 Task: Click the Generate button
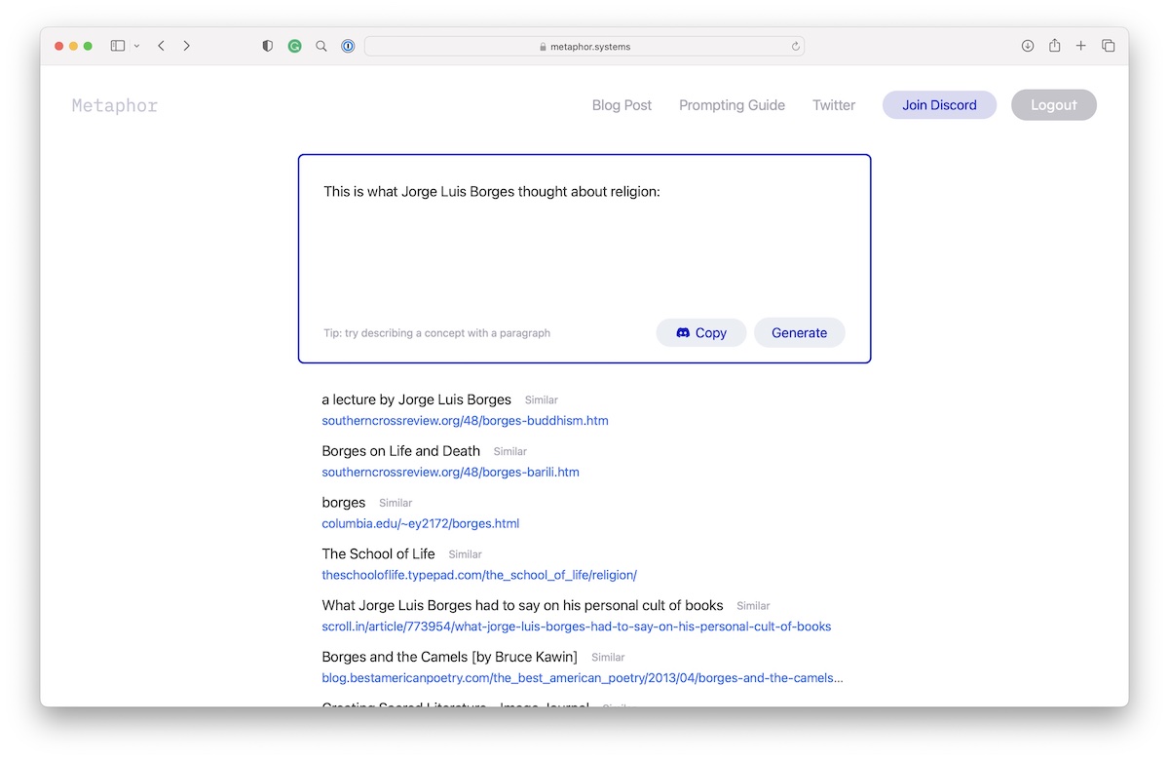(x=799, y=332)
